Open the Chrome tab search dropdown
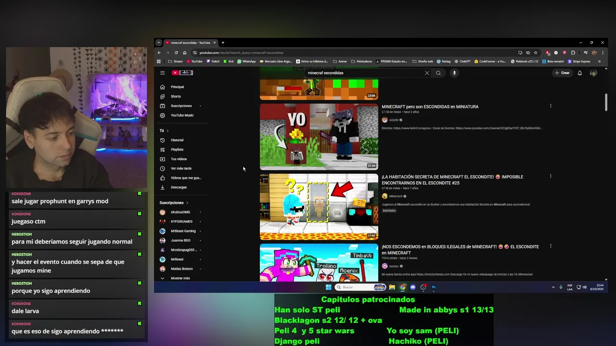The image size is (616, 346). pos(159,43)
